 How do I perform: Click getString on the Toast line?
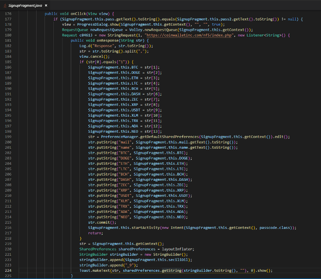(172, 271)
